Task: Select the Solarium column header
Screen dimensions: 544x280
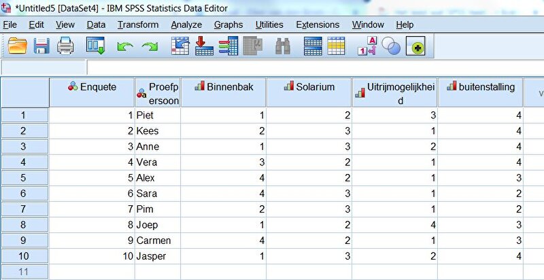Action: pyautogui.click(x=309, y=87)
